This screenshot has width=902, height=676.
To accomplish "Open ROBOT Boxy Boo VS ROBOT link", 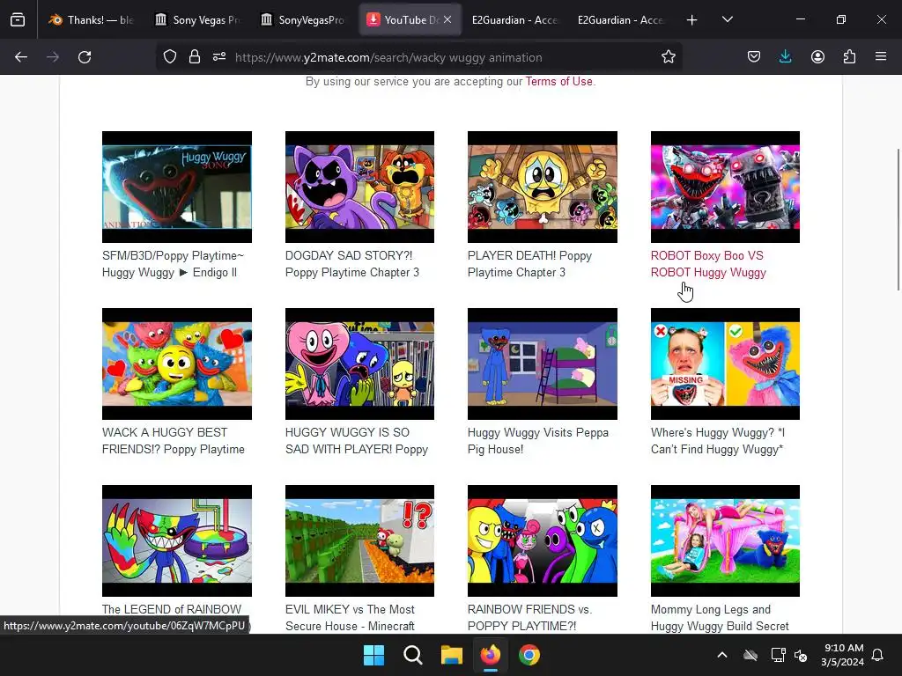I will (x=708, y=264).
